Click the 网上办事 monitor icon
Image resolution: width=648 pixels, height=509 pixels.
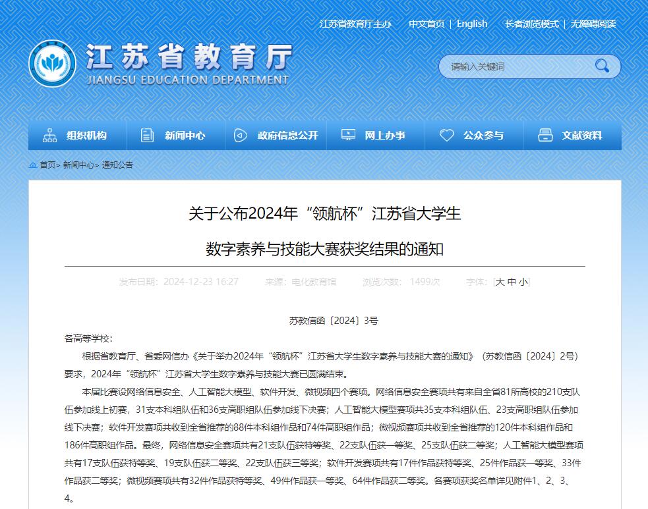tap(348, 135)
